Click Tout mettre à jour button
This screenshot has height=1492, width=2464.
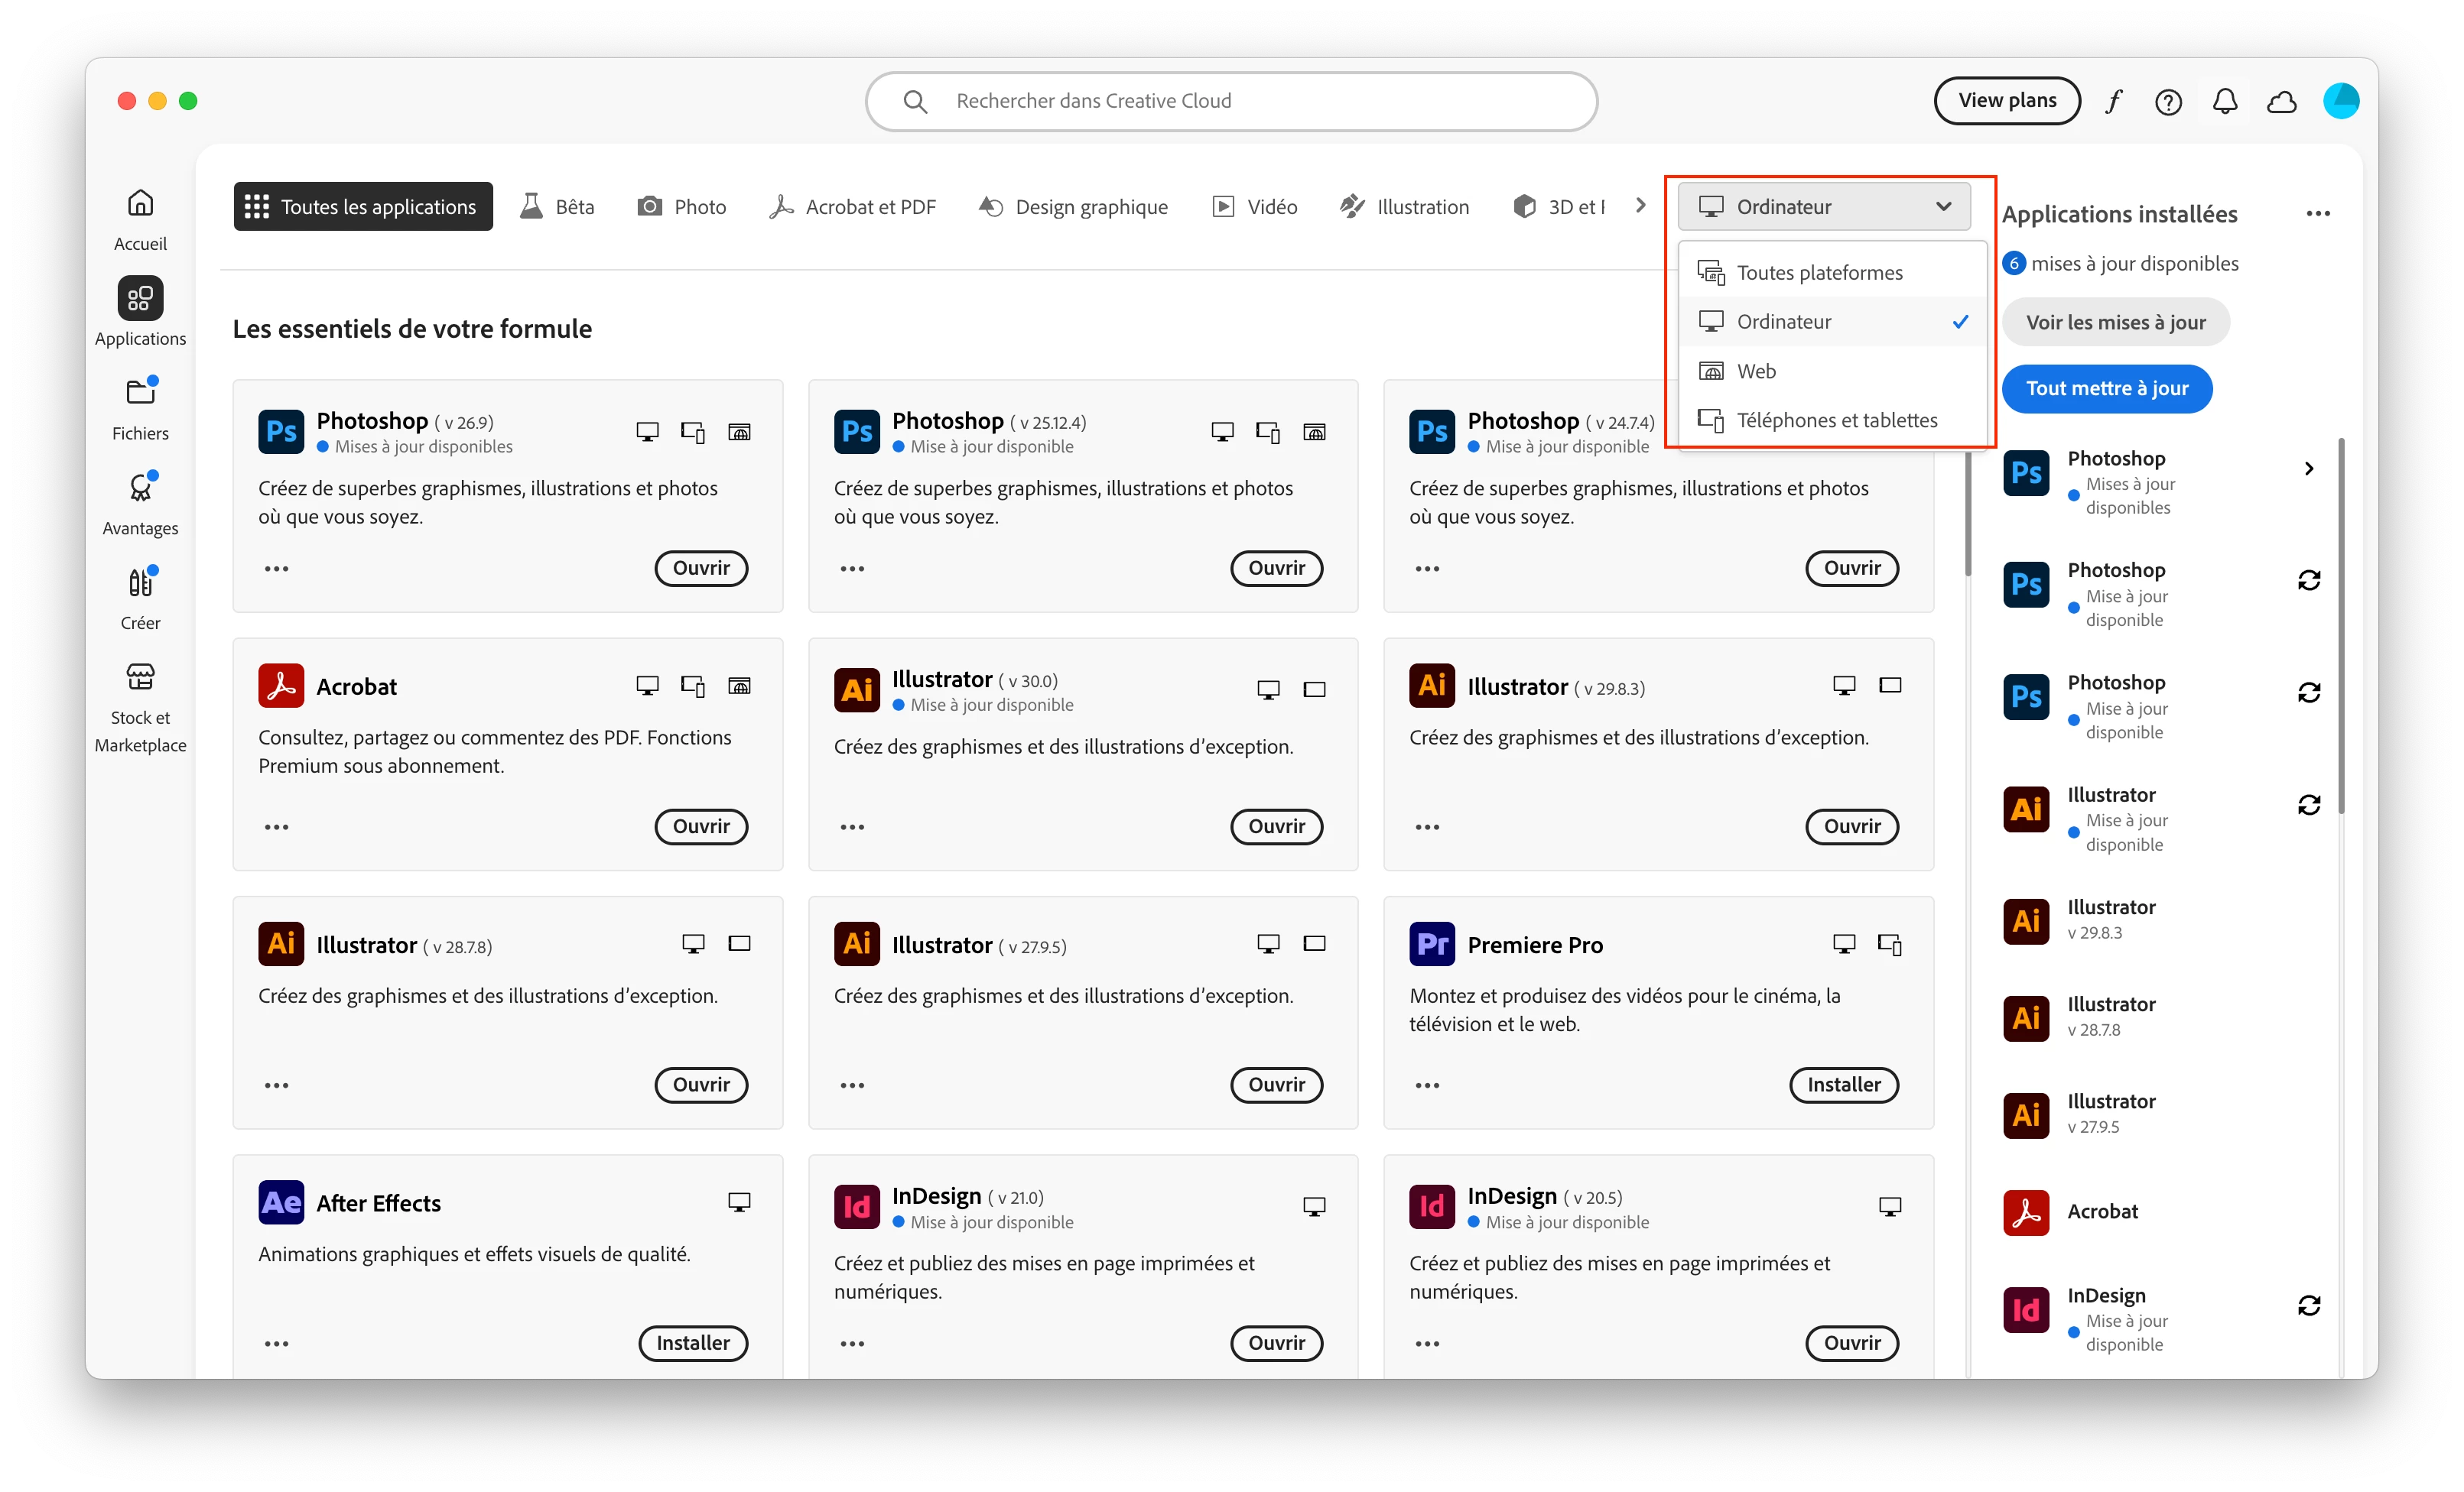(x=2107, y=389)
